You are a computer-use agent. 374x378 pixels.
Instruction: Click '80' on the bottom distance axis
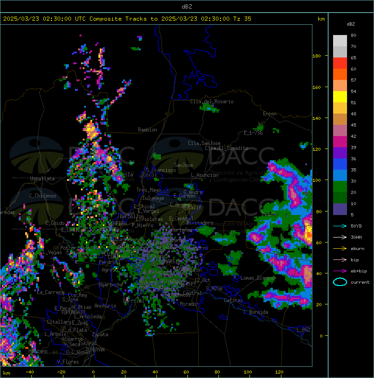(217, 372)
